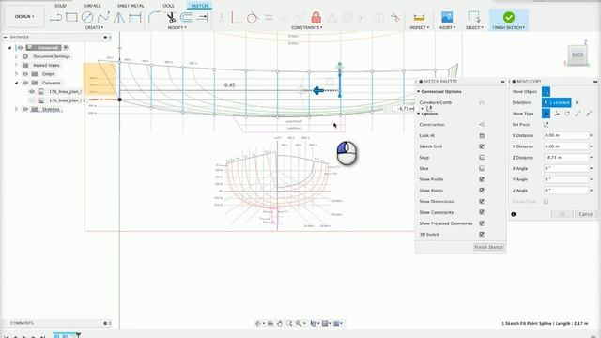
Task: Open the Design workspace dropdown
Action: click(x=24, y=17)
